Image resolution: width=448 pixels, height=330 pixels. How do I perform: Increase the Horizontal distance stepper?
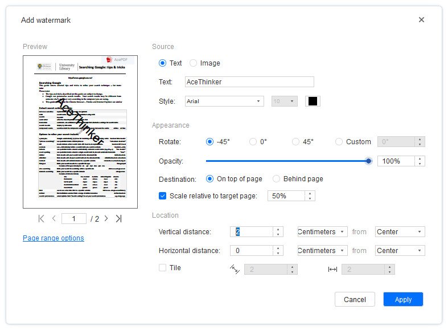tap(278, 248)
